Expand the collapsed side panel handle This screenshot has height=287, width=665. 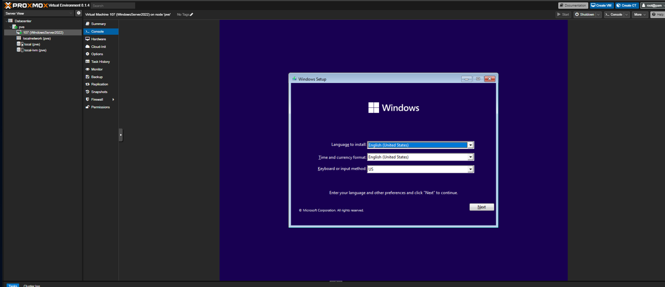point(121,135)
